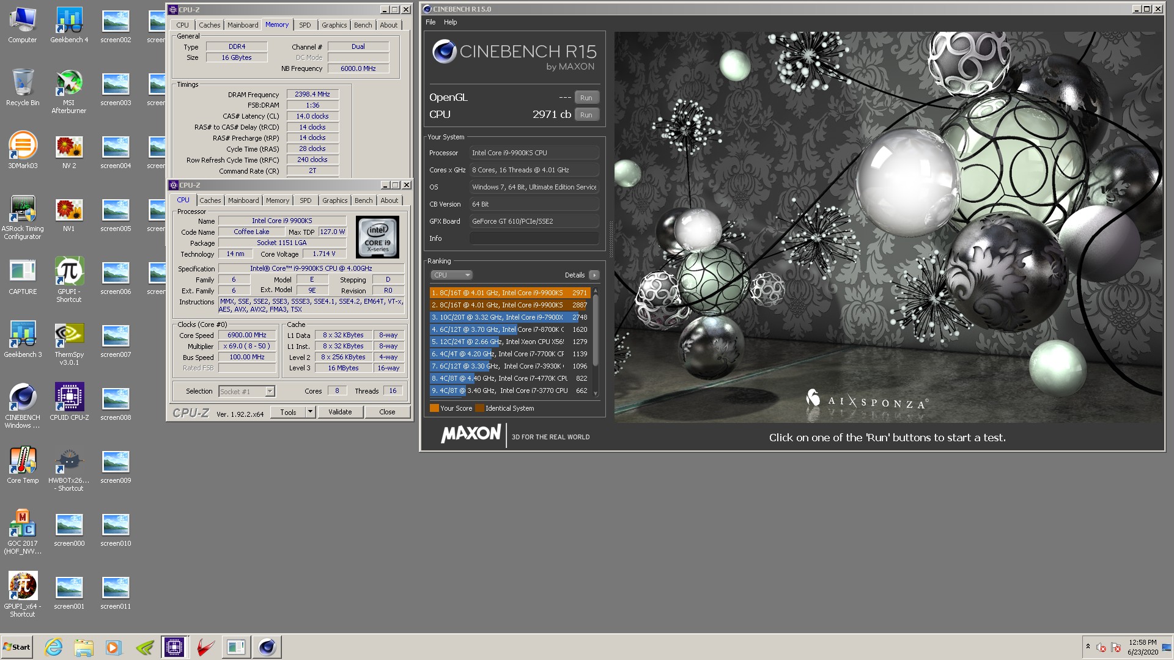Launch CPUID CPU-Z desktop shortcut
This screenshot has width=1174, height=660.
pyautogui.click(x=69, y=402)
